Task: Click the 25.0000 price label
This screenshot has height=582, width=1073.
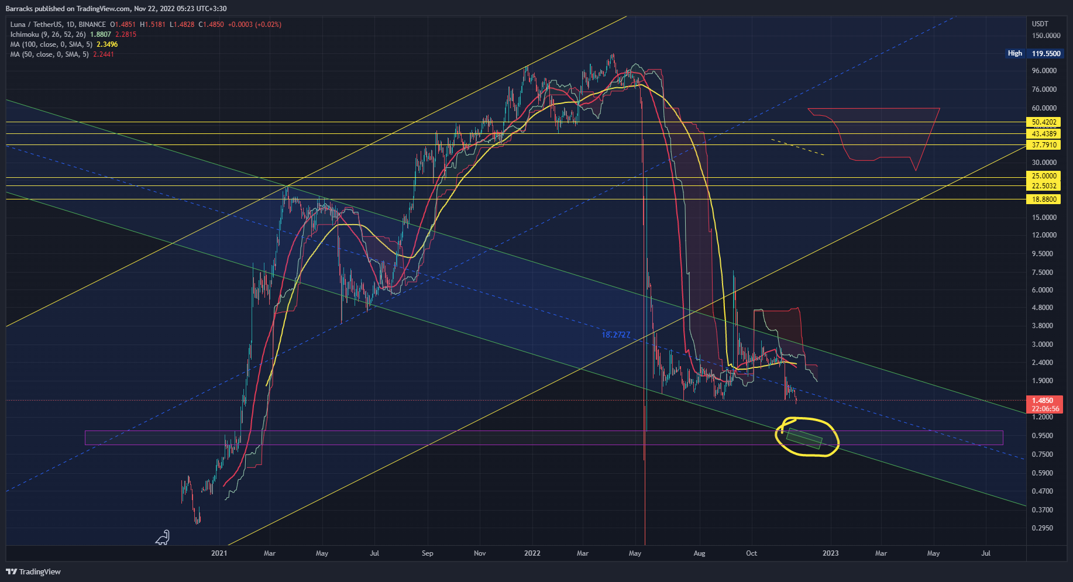Action: click(x=1044, y=176)
